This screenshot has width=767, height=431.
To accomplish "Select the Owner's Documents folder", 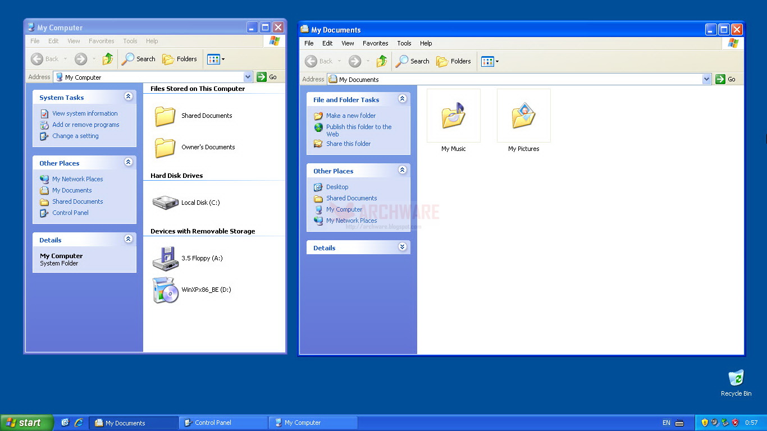I will click(x=195, y=147).
